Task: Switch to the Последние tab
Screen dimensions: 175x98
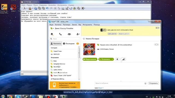Action: coord(69,44)
